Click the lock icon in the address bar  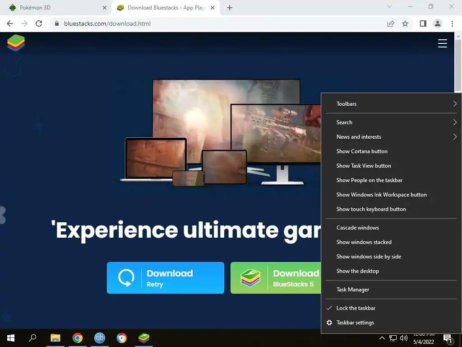tap(57, 23)
